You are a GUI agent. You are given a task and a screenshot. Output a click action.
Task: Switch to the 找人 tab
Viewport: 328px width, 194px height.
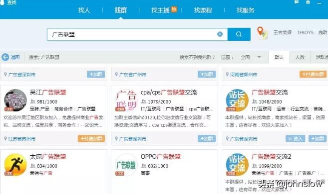tap(84, 10)
